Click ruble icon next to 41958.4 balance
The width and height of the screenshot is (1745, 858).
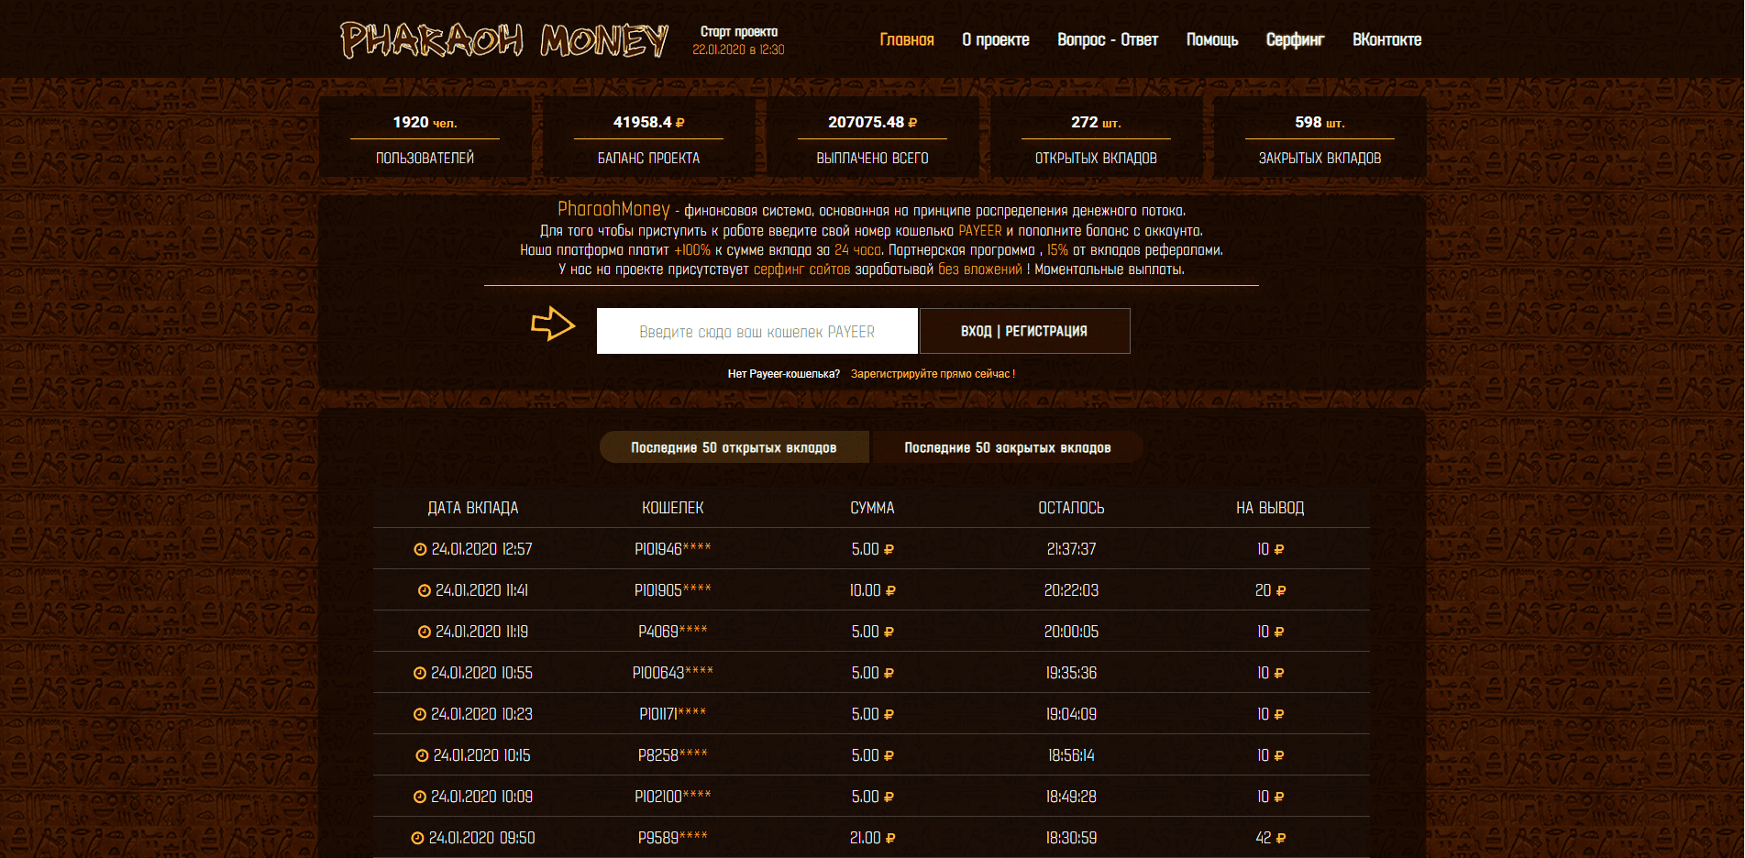(680, 123)
